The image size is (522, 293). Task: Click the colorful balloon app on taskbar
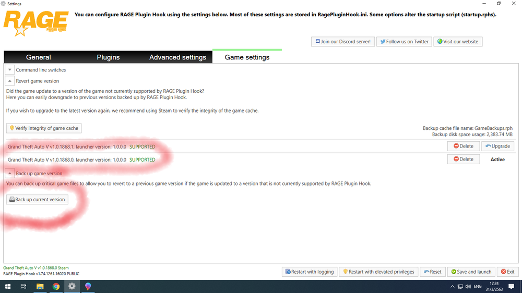[88, 286]
